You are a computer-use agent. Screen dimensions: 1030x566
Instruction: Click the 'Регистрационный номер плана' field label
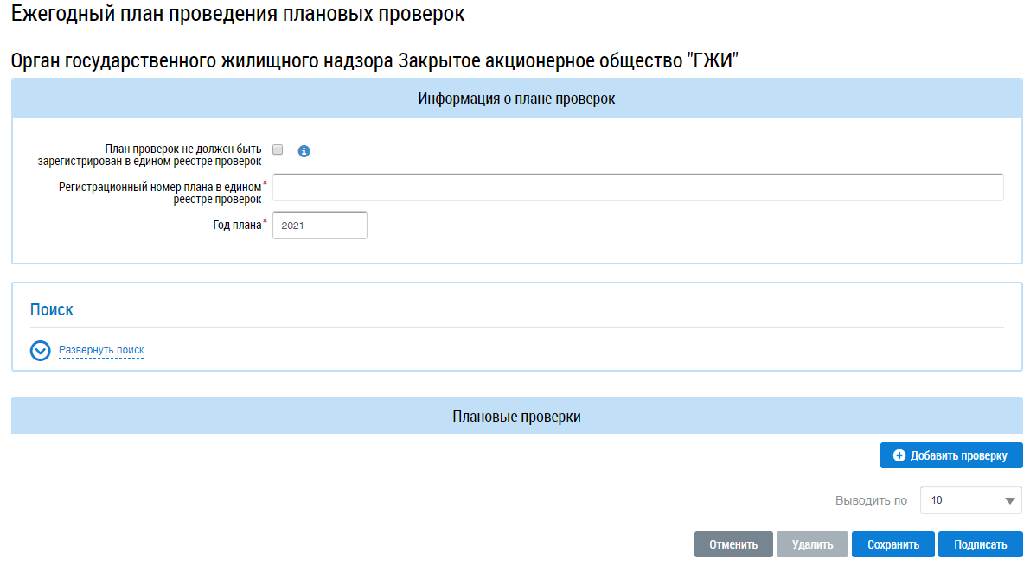point(159,193)
